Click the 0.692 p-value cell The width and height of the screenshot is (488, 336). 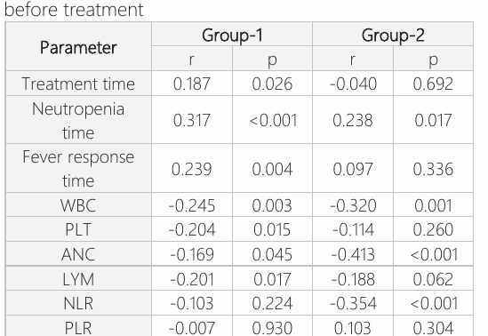(x=433, y=84)
